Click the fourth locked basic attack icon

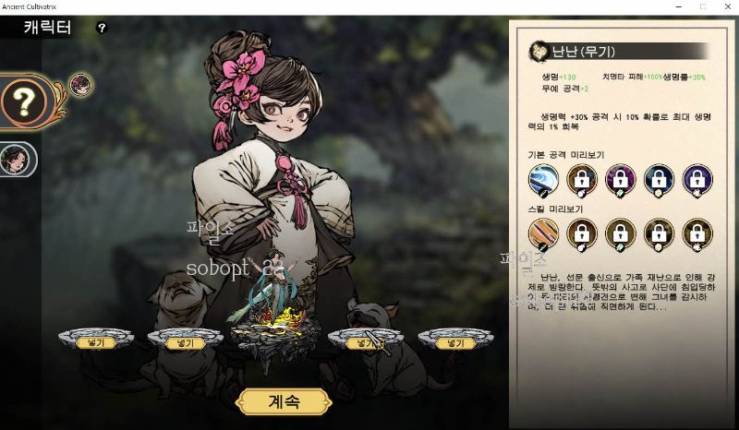659,179
